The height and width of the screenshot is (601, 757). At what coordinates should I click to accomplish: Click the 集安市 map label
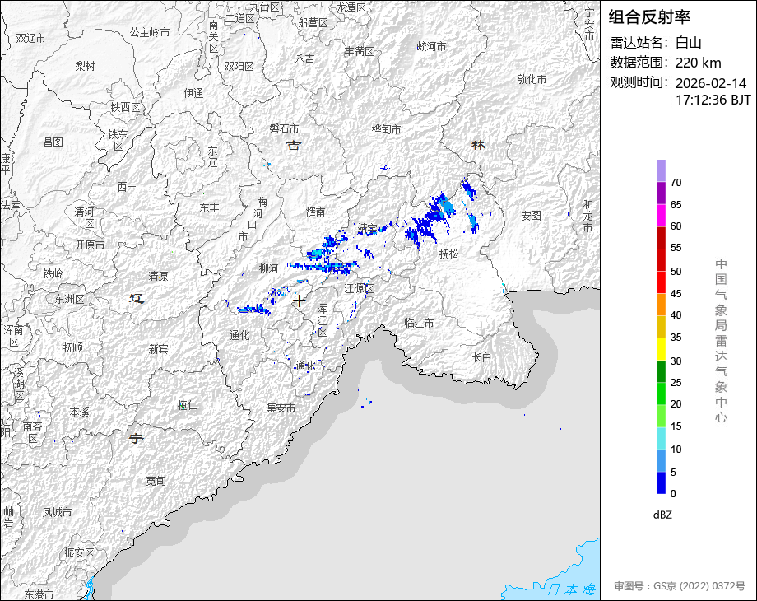click(281, 408)
